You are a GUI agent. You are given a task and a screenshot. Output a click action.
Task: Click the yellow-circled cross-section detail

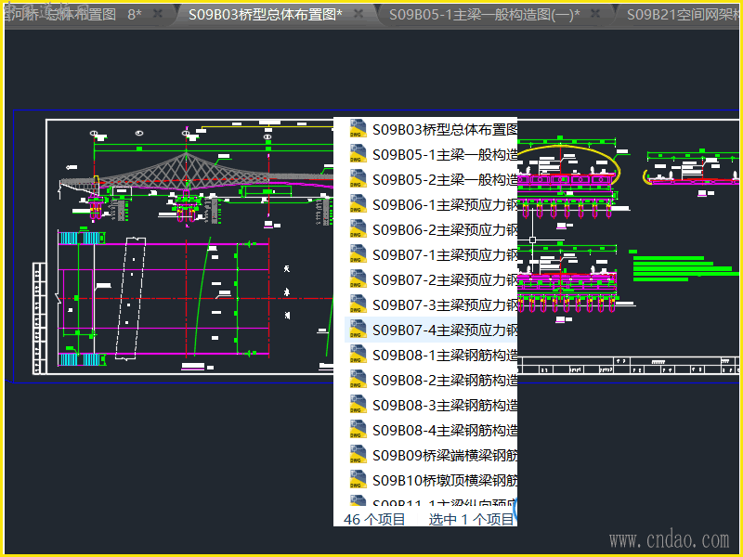(x=567, y=167)
